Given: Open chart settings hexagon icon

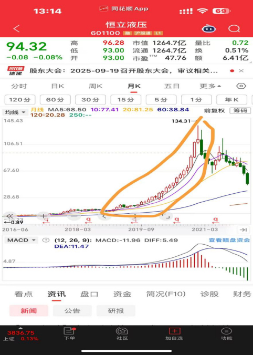Looking at the screenshot, I should coord(241,86).
